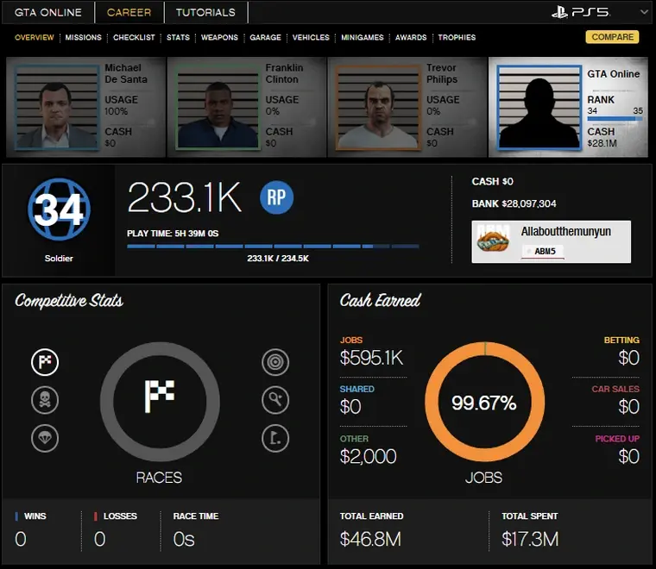This screenshot has height=569, width=656.
Task: Switch to Vehicles sub-tab
Action: pyautogui.click(x=311, y=38)
